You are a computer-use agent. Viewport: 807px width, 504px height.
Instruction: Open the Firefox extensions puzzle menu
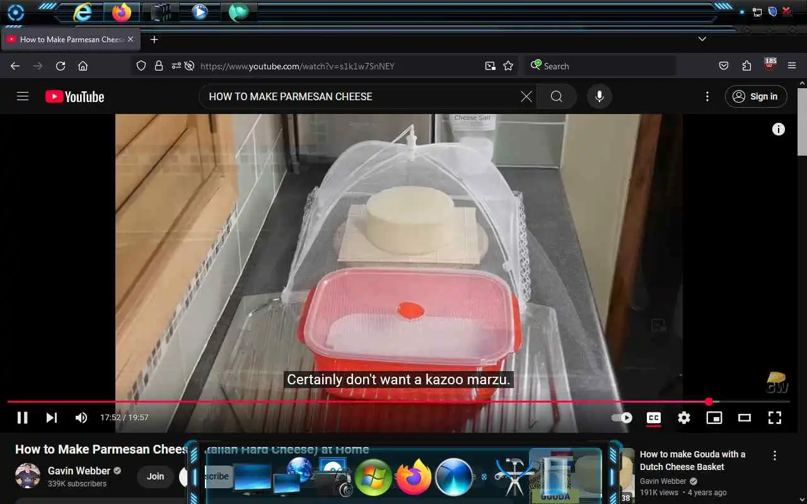click(746, 66)
